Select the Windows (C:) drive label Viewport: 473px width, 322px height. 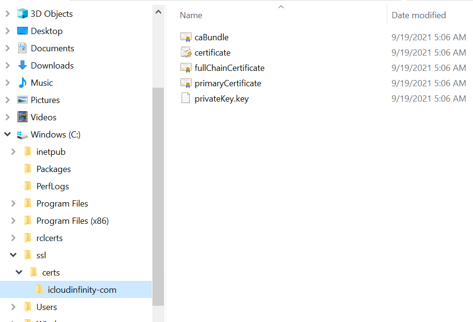point(56,134)
